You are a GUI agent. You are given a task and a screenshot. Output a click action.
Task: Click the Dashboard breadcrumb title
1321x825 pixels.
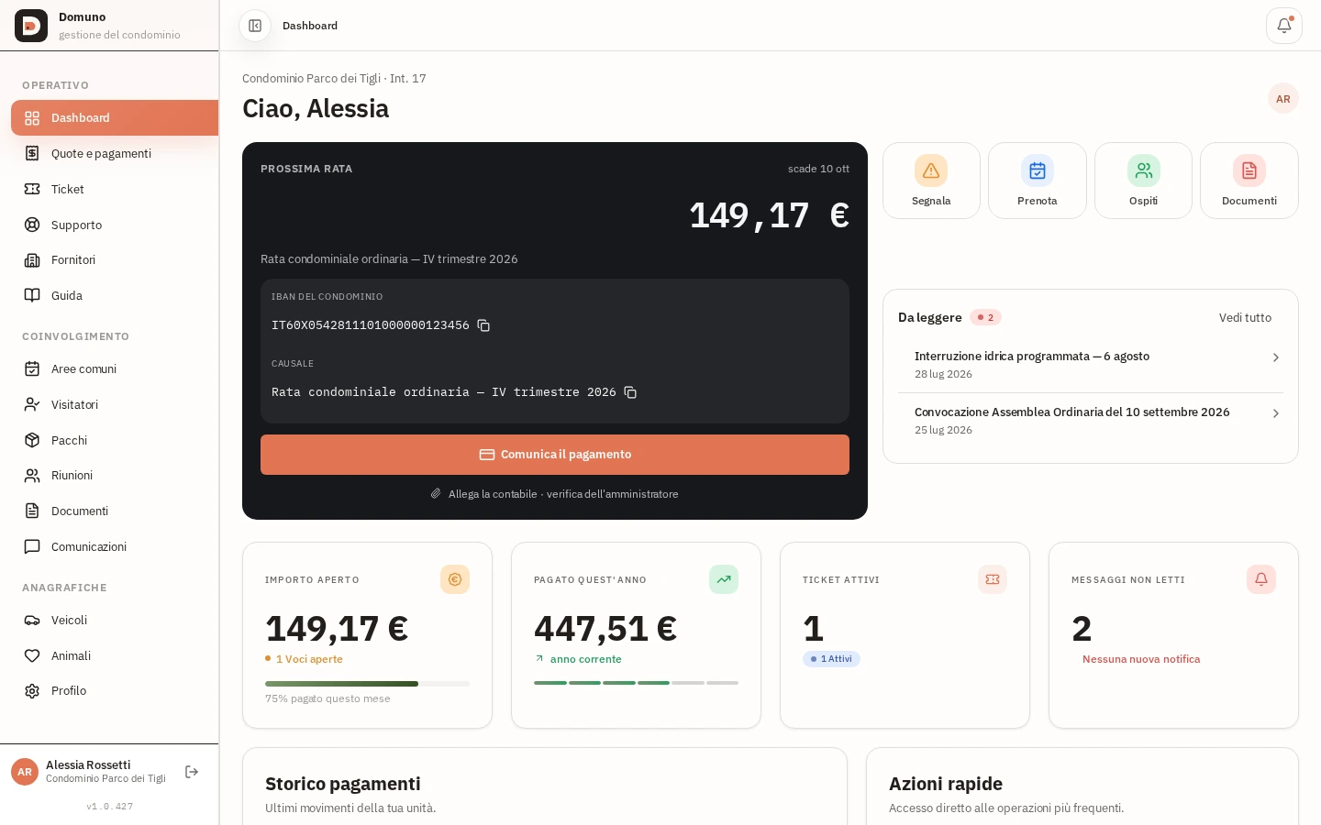(x=310, y=26)
